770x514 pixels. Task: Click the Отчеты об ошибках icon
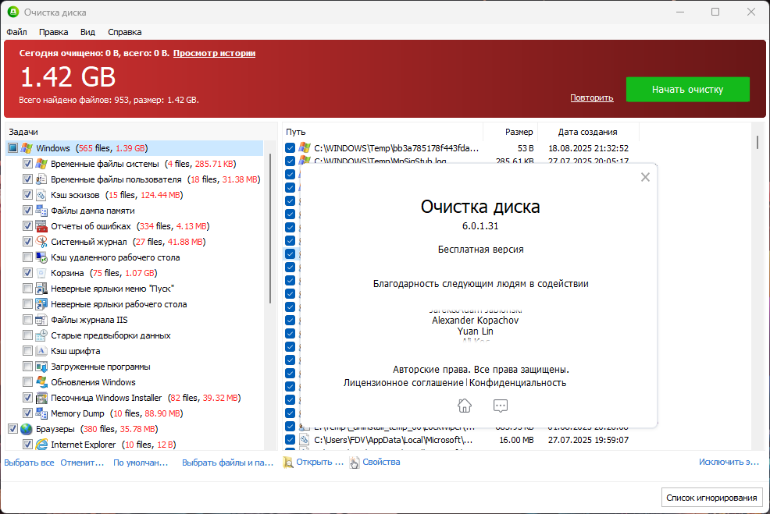coord(41,226)
